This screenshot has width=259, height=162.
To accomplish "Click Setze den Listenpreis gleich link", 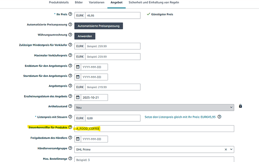I will click(180, 117).
